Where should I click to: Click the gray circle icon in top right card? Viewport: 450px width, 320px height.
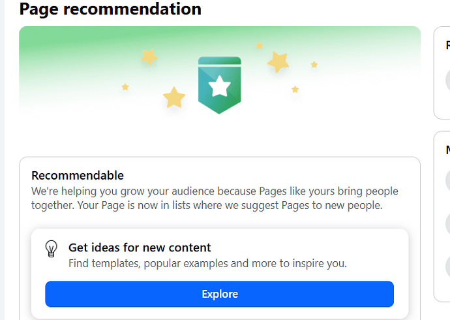point(447,80)
